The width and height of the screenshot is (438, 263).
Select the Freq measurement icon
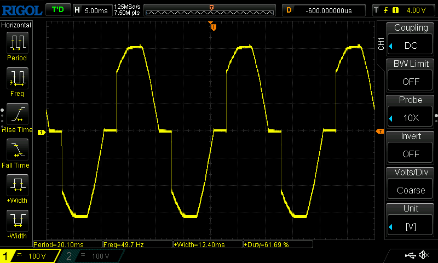[x=18, y=78]
